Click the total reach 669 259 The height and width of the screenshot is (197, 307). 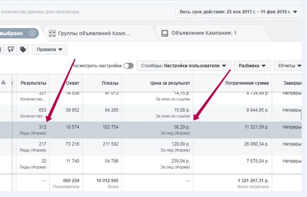[71, 180]
